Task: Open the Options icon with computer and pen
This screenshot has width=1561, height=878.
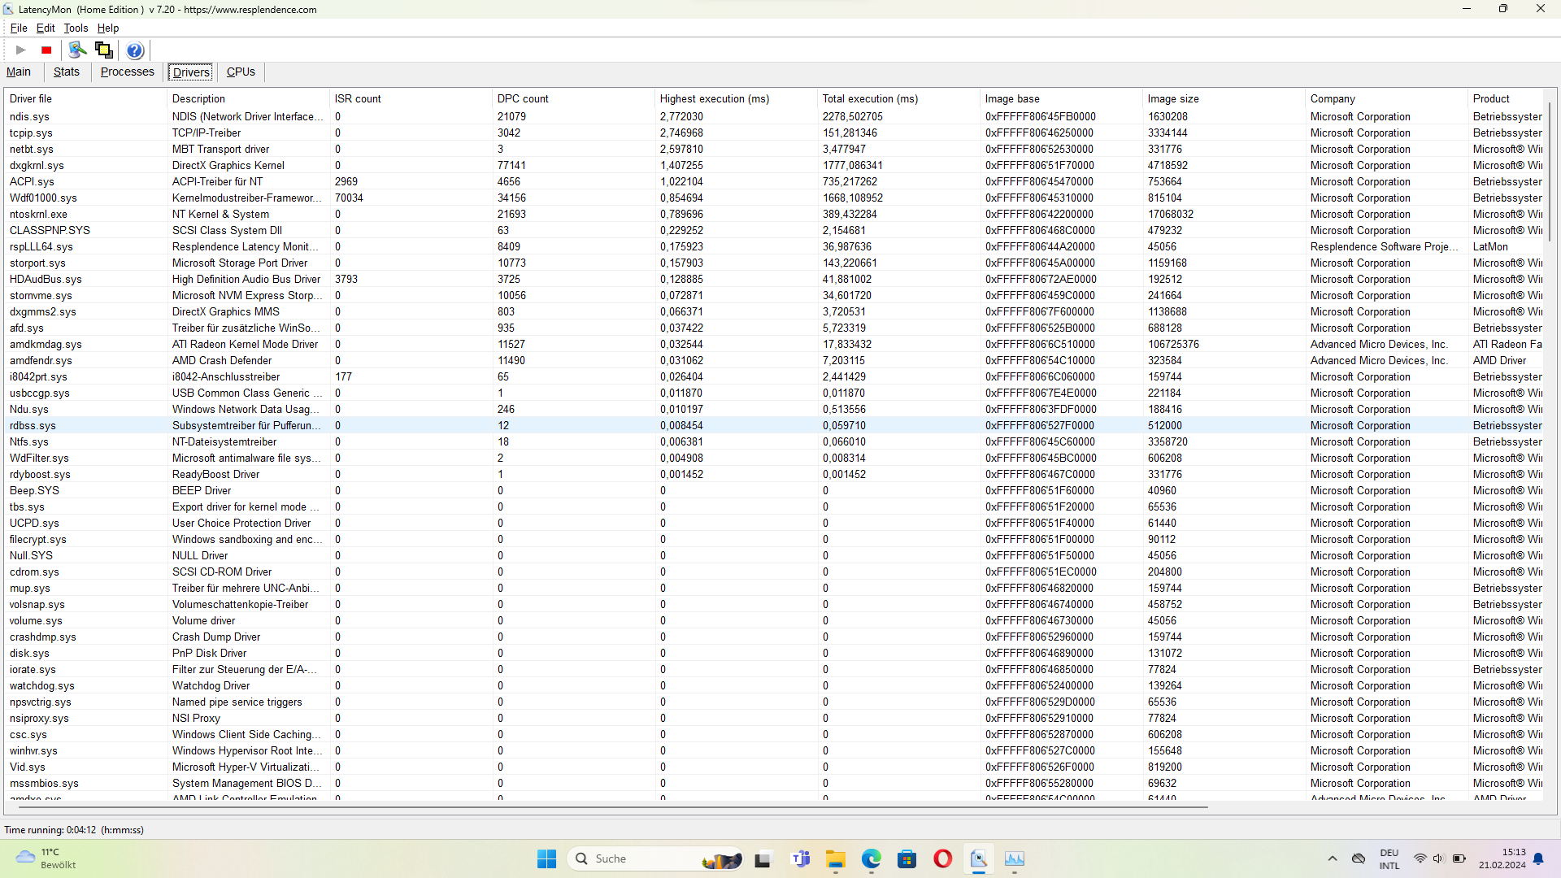Action: [x=77, y=50]
